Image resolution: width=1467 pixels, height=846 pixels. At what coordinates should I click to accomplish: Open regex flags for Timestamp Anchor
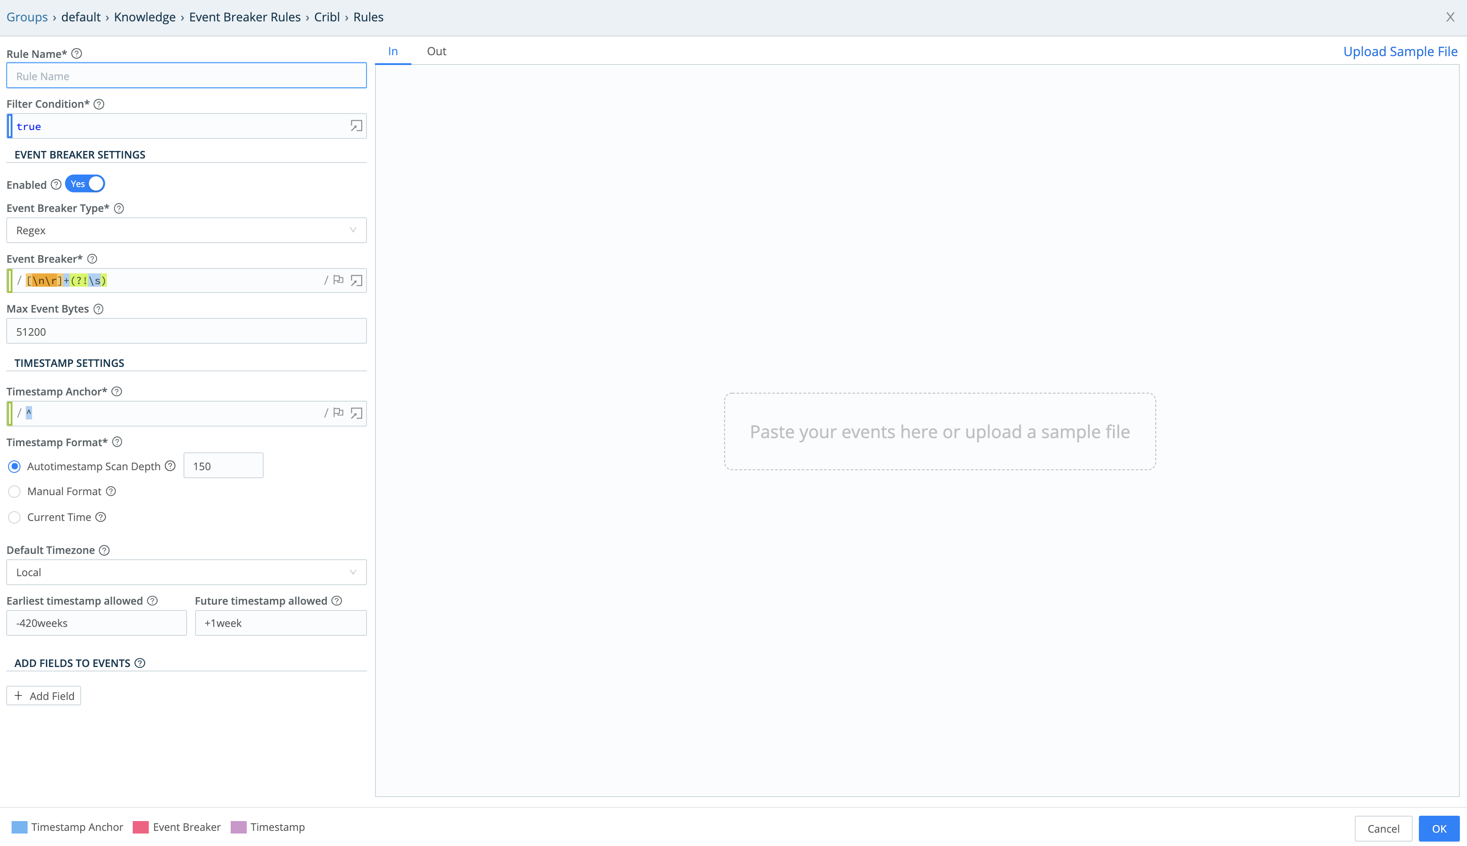pos(338,413)
